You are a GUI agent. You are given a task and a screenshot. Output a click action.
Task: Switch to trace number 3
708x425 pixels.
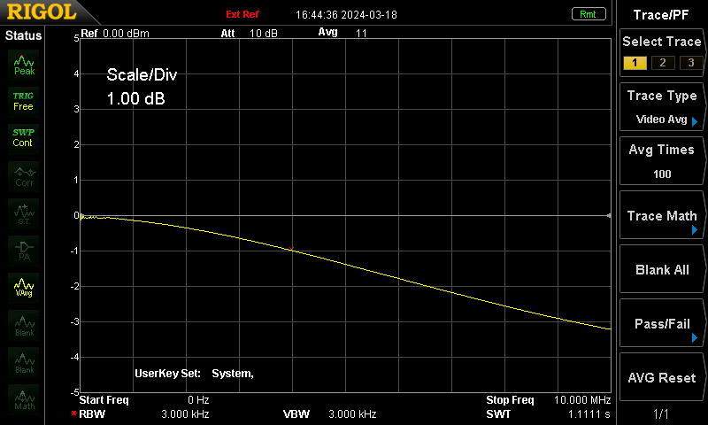pyautogui.click(x=691, y=63)
